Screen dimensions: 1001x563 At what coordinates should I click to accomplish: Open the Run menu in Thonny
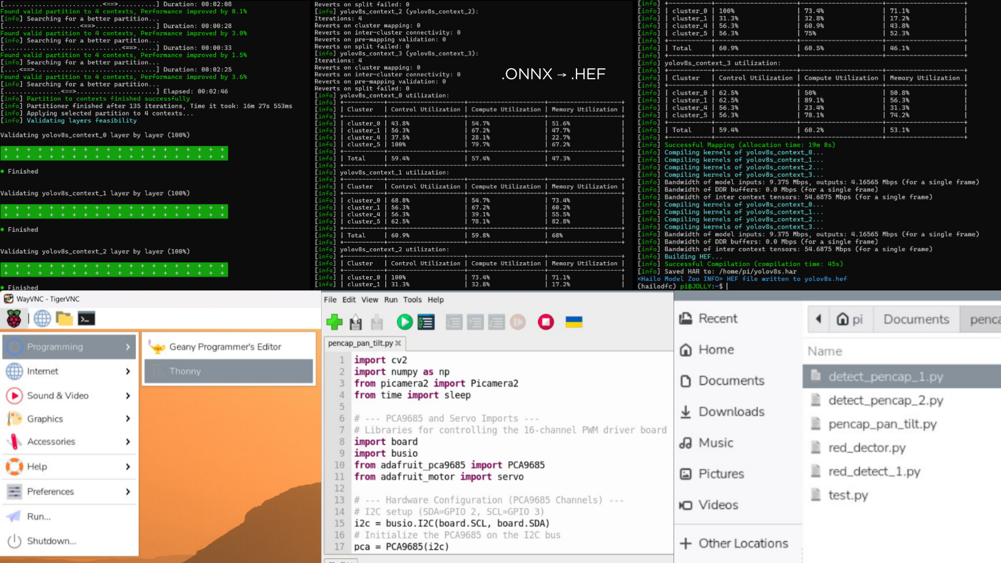(x=390, y=300)
